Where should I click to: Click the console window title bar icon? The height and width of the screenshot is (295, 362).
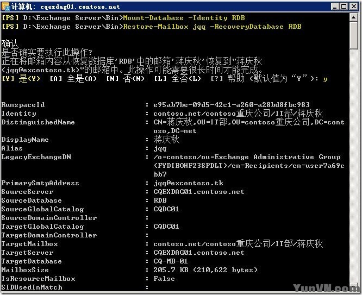pos(6,7)
